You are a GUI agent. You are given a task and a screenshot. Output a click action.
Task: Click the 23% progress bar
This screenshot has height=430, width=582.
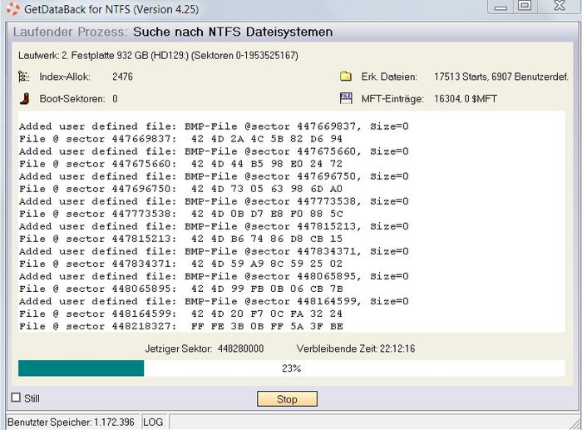pyautogui.click(x=291, y=368)
